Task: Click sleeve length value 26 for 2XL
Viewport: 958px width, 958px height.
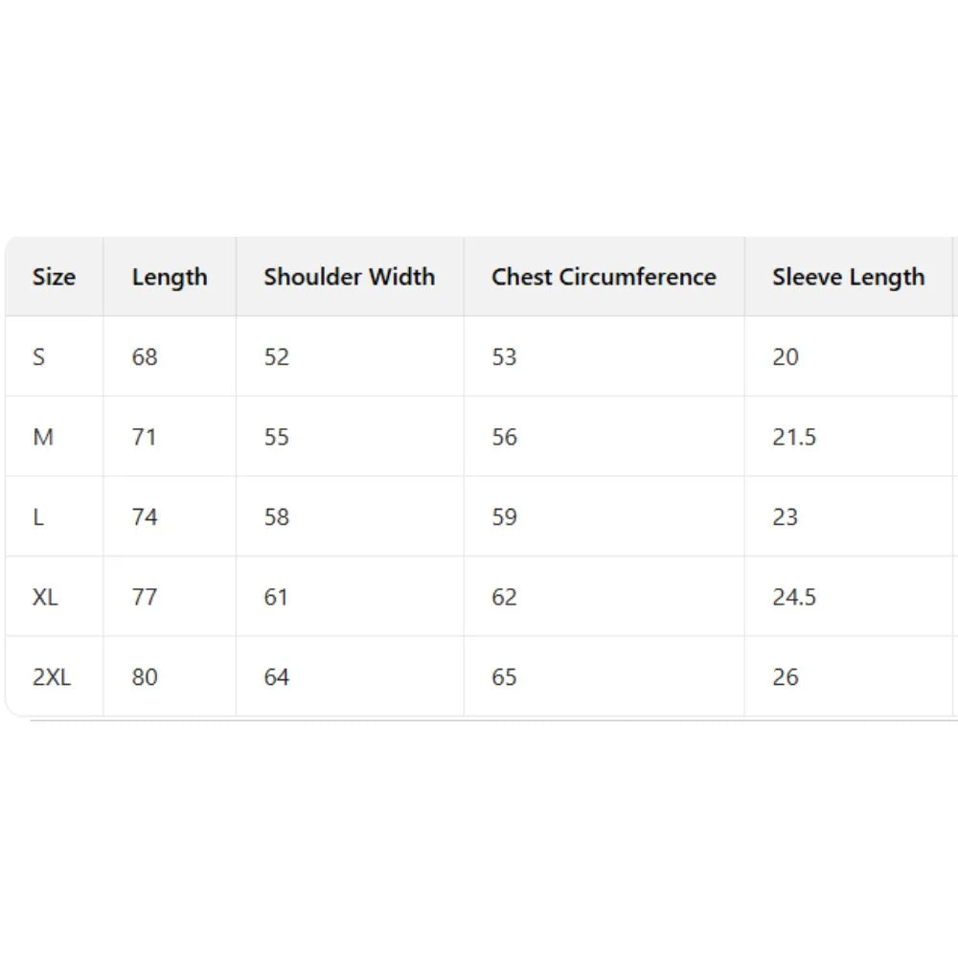Action: (x=786, y=677)
